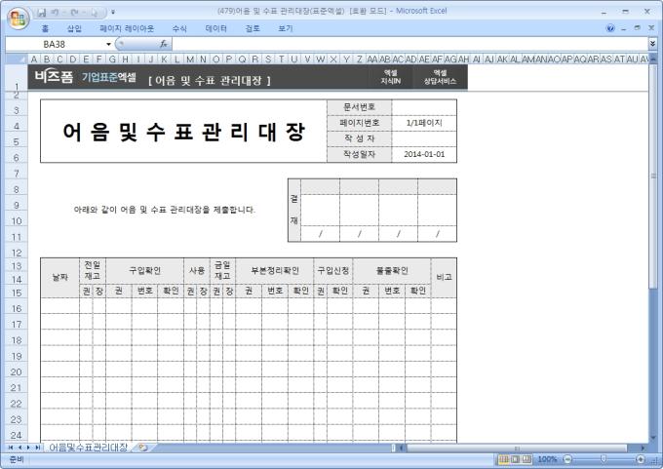Screen dimensions: 663x469
Task: Switch to Page Break Preview in status bar
Action: tap(526, 459)
